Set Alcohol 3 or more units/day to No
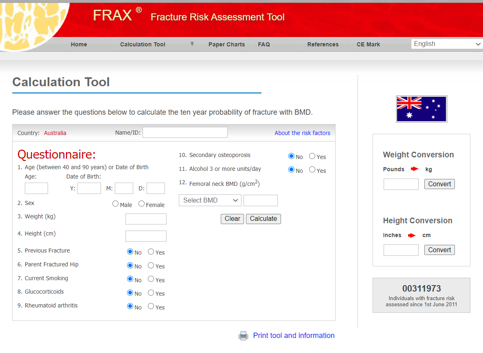The height and width of the screenshot is (353, 483). click(291, 170)
